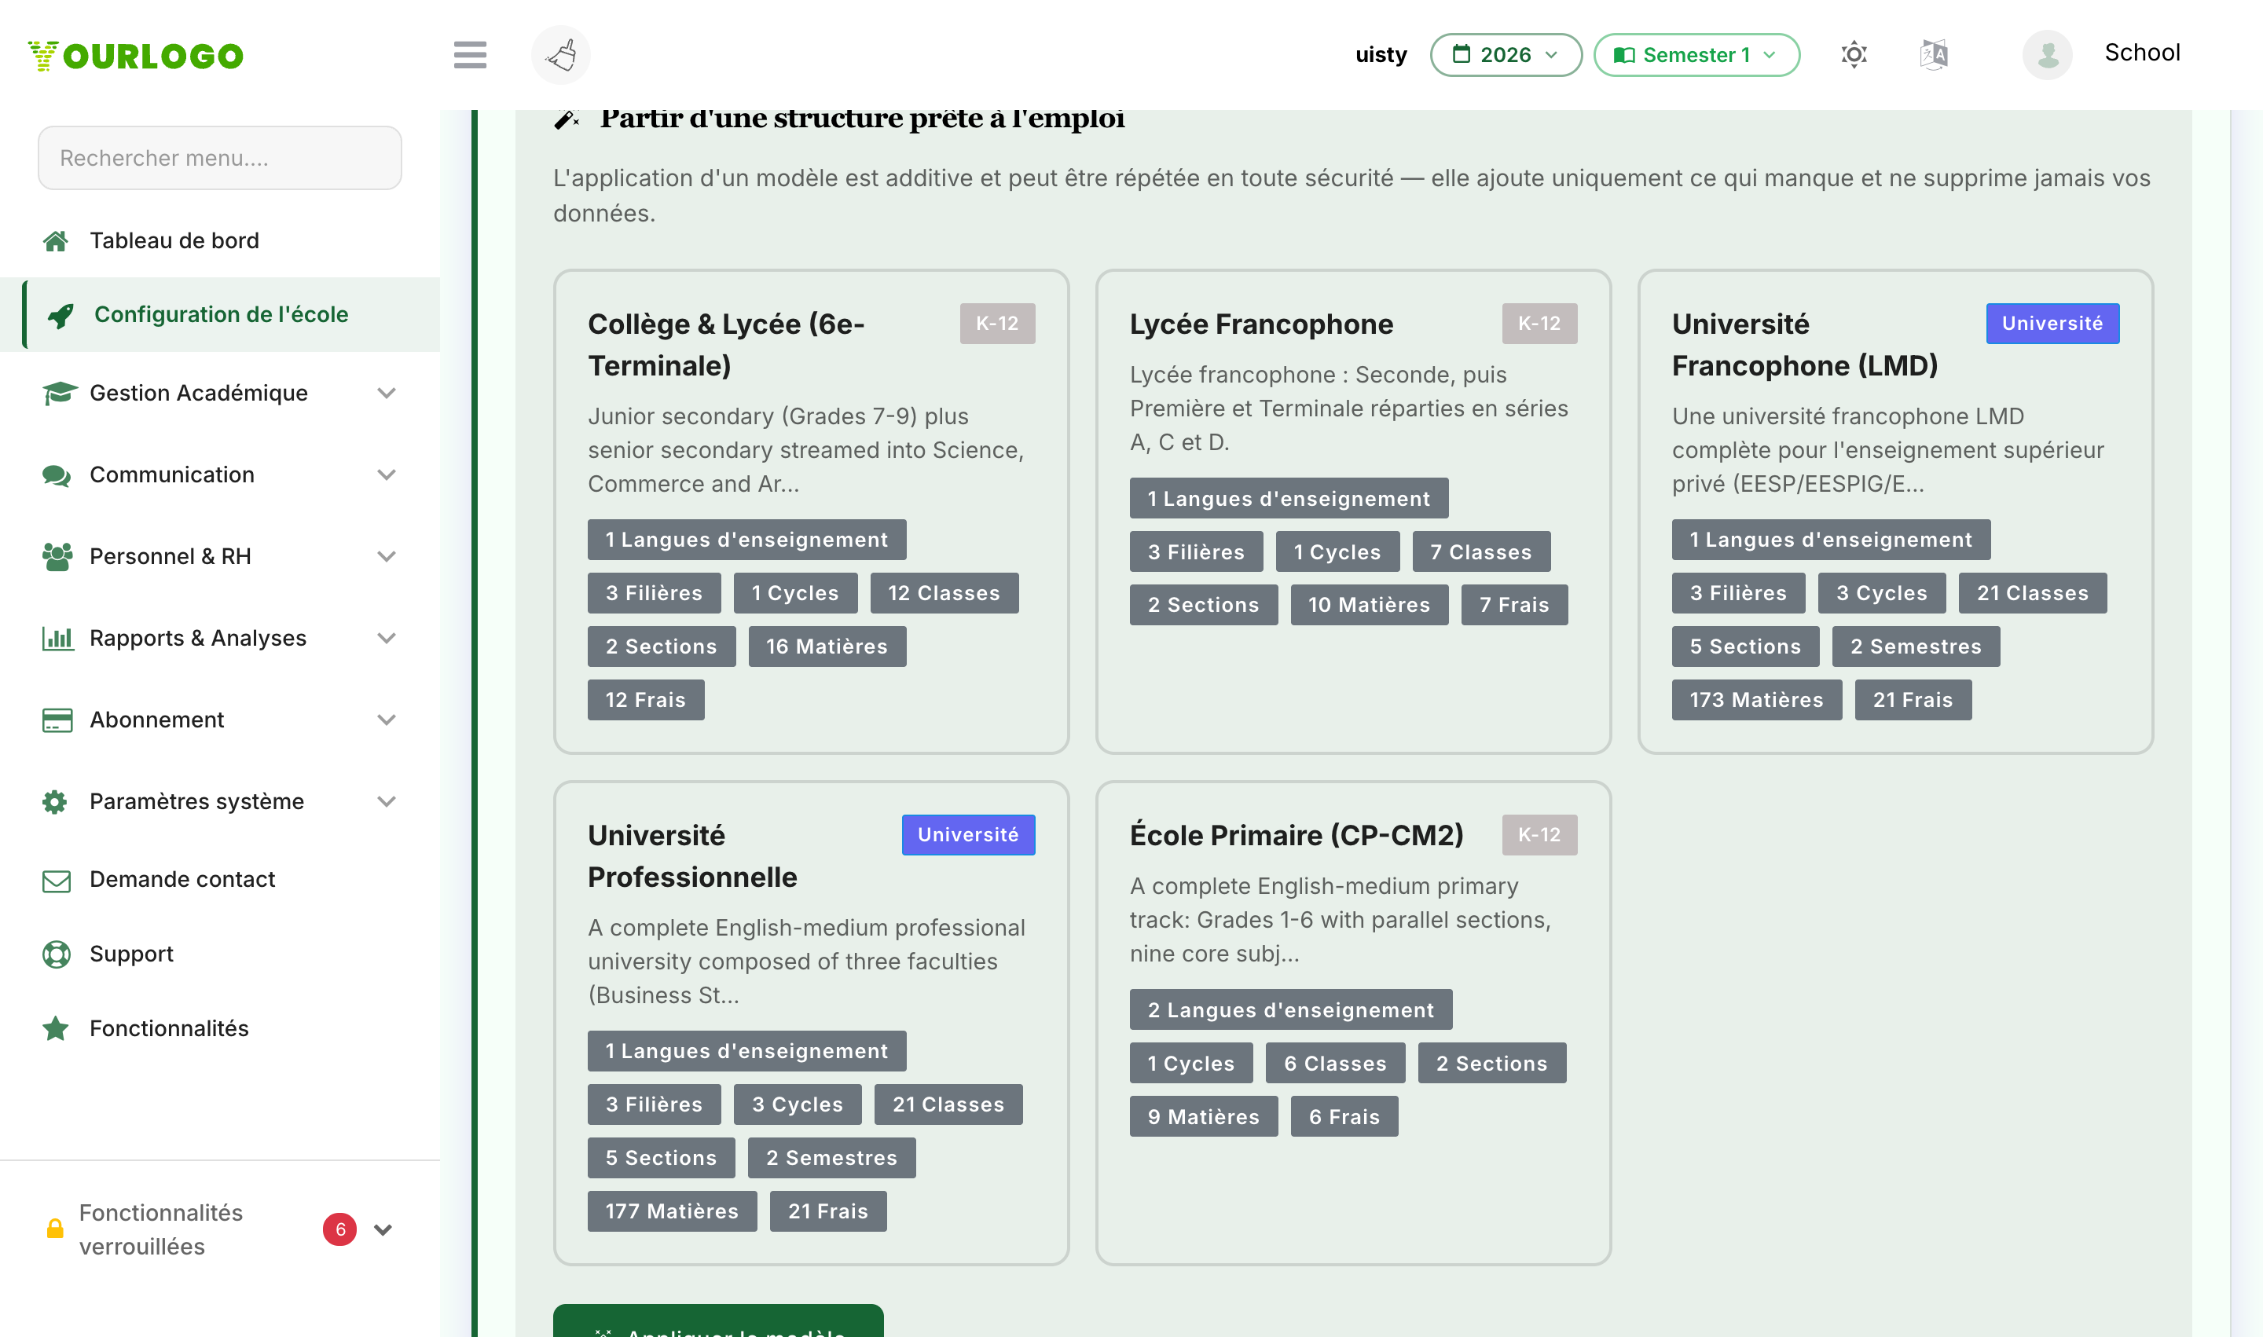Select the Lycée Francophone template card
The height and width of the screenshot is (1337, 2263).
(x=1353, y=511)
